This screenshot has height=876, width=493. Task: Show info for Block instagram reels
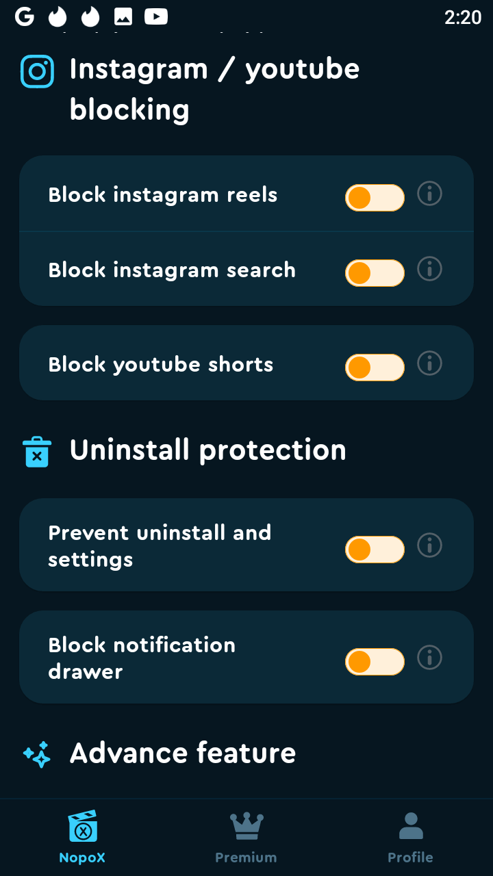pos(429,194)
